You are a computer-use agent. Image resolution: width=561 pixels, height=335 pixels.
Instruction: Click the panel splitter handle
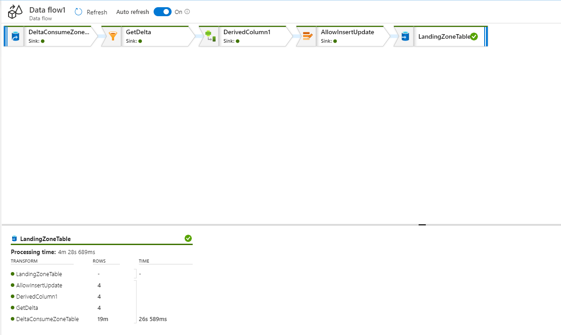(x=422, y=224)
